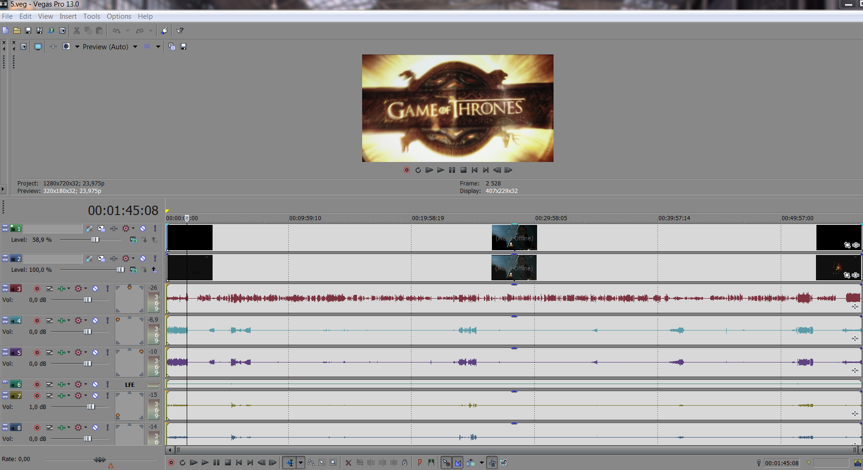
Task: Open Track FX on video track 2
Action: pyautogui.click(x=113, y=259)
